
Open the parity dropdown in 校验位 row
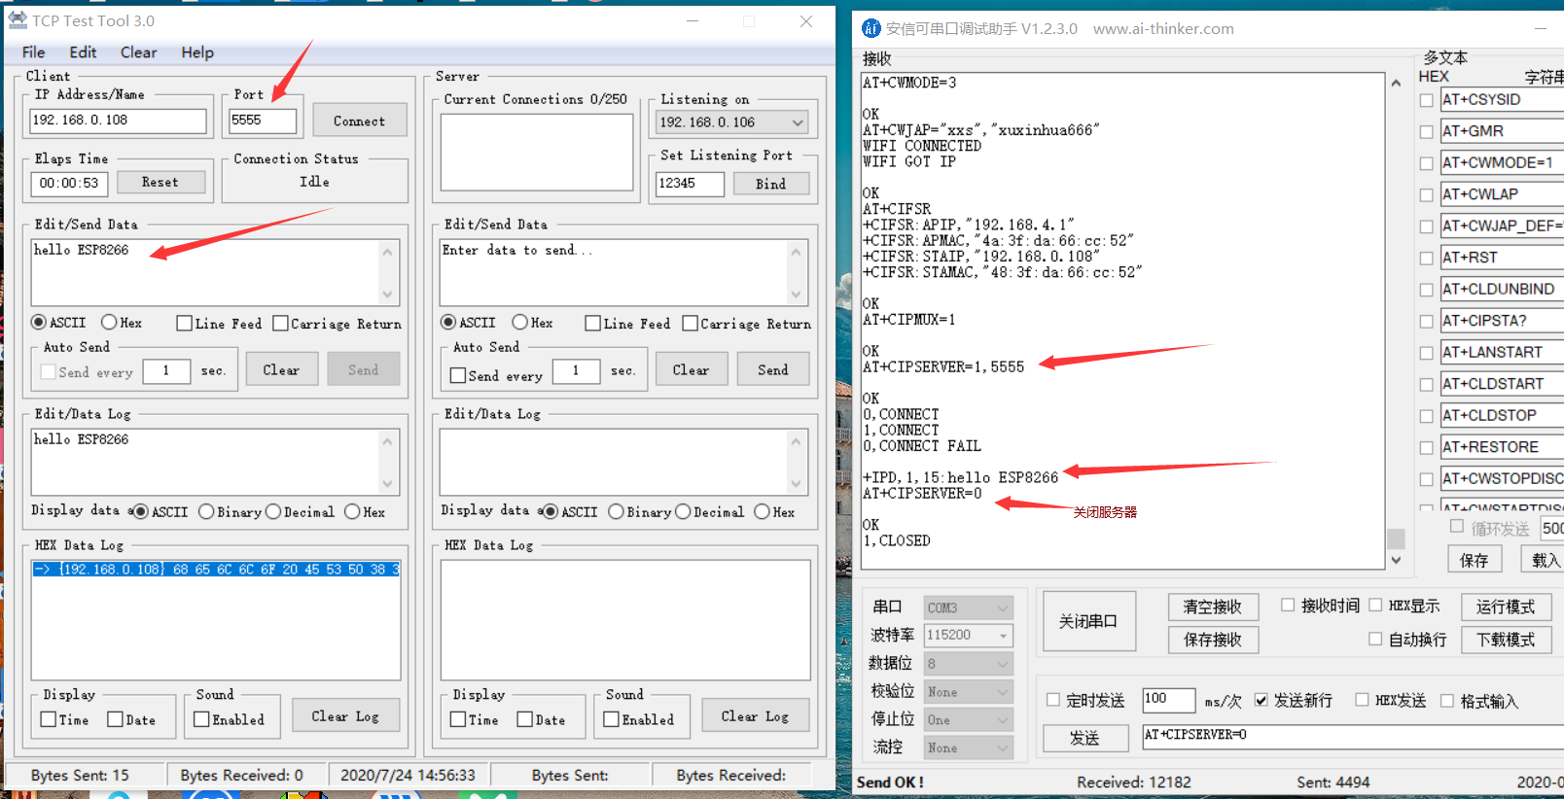tap(968, 692)
